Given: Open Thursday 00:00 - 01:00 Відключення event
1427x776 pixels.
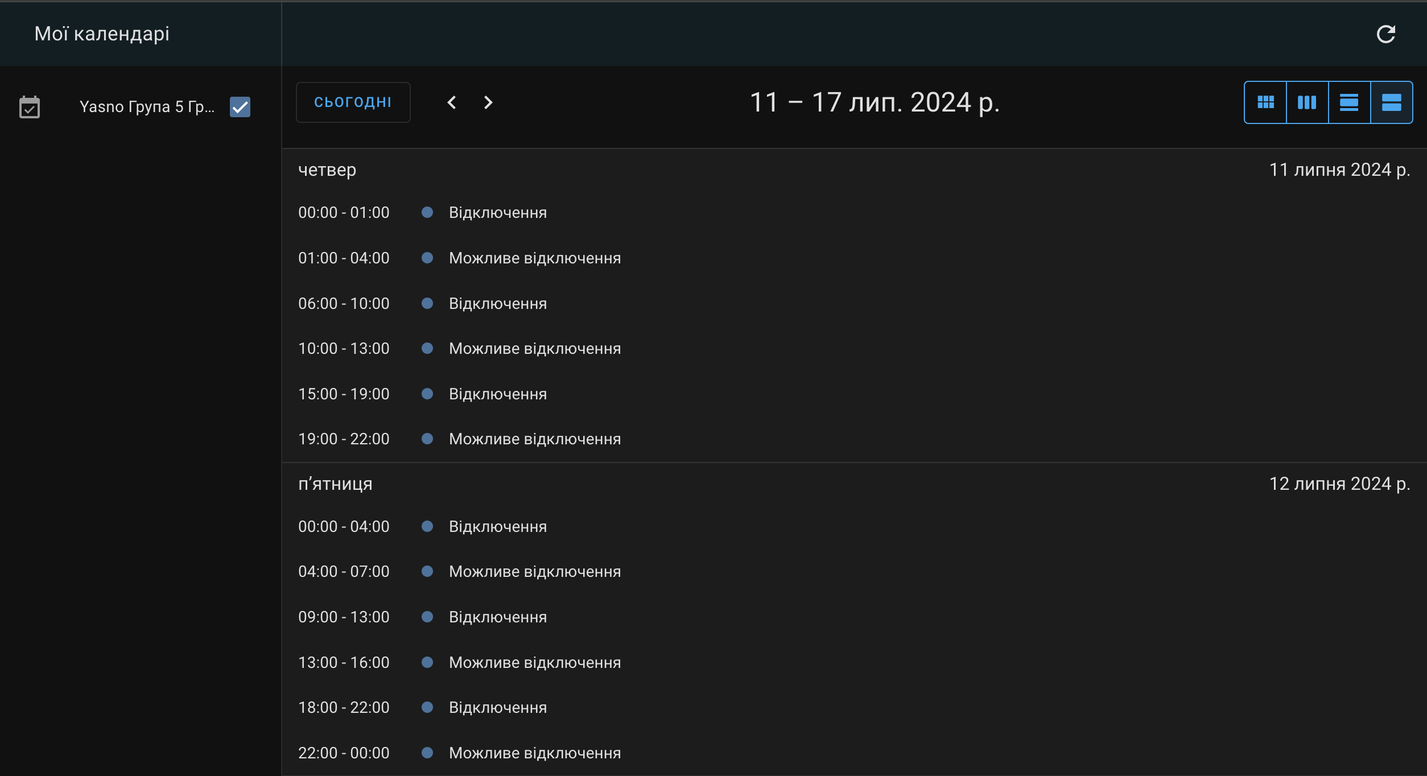Looking at the screenshot, I should coord(854,213).
